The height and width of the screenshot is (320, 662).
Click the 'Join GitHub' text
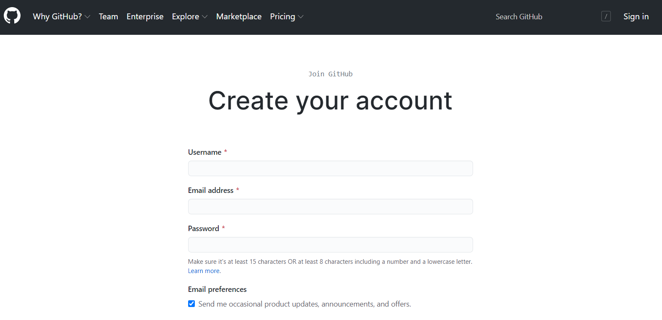331,74
